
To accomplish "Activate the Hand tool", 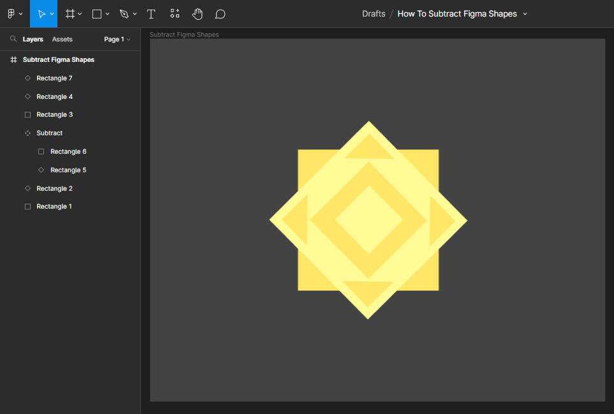I will pyautogui.click(x=198, y=13).
